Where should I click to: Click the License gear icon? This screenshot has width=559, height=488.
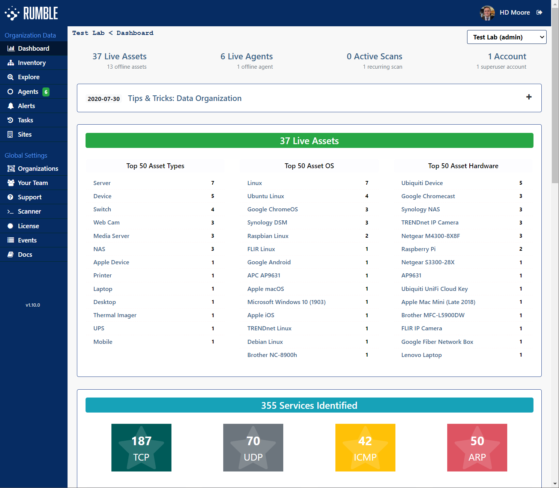pyautogui.click(x=11, y=226)
